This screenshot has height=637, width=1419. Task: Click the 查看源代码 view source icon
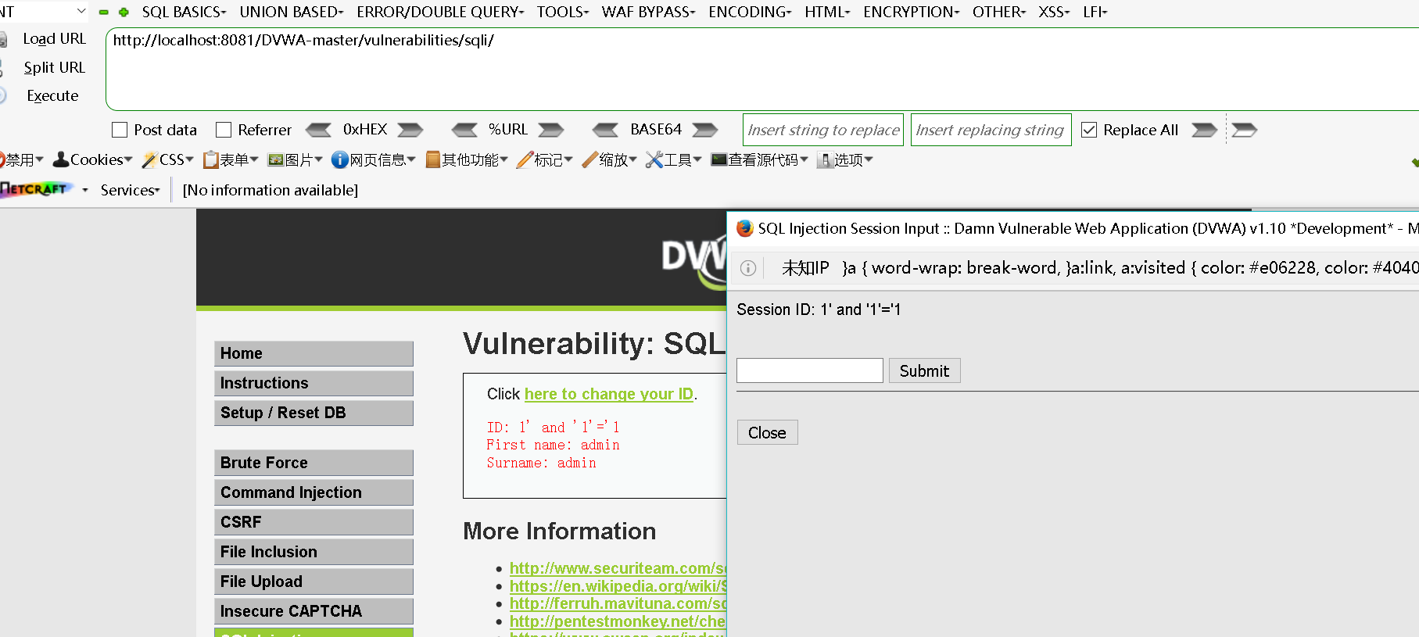pyautogui.click(x=719, y=159)
